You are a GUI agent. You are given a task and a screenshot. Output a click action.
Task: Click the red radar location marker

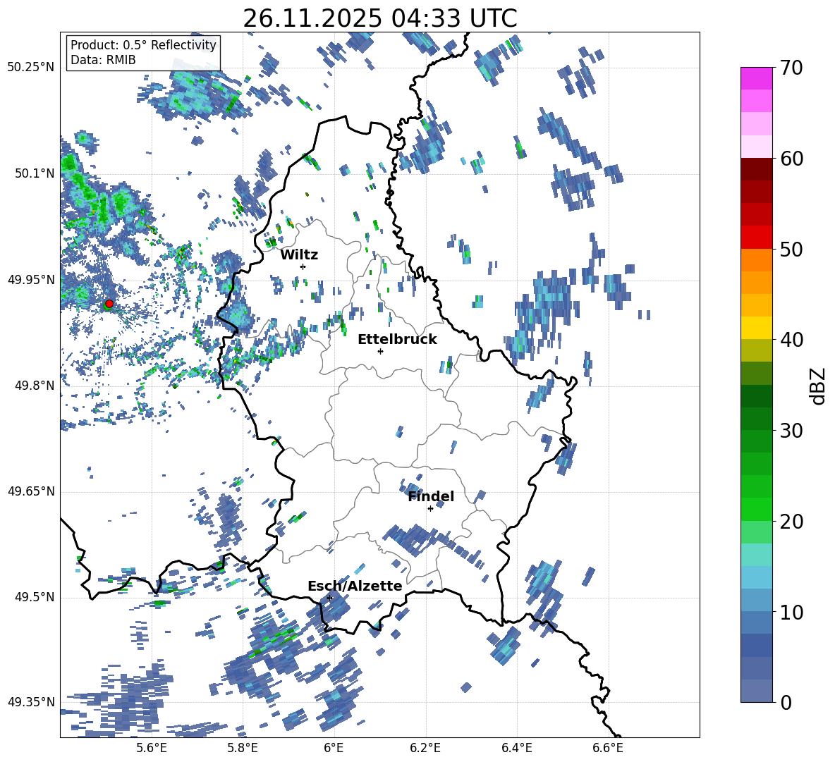tap(109, 304)
